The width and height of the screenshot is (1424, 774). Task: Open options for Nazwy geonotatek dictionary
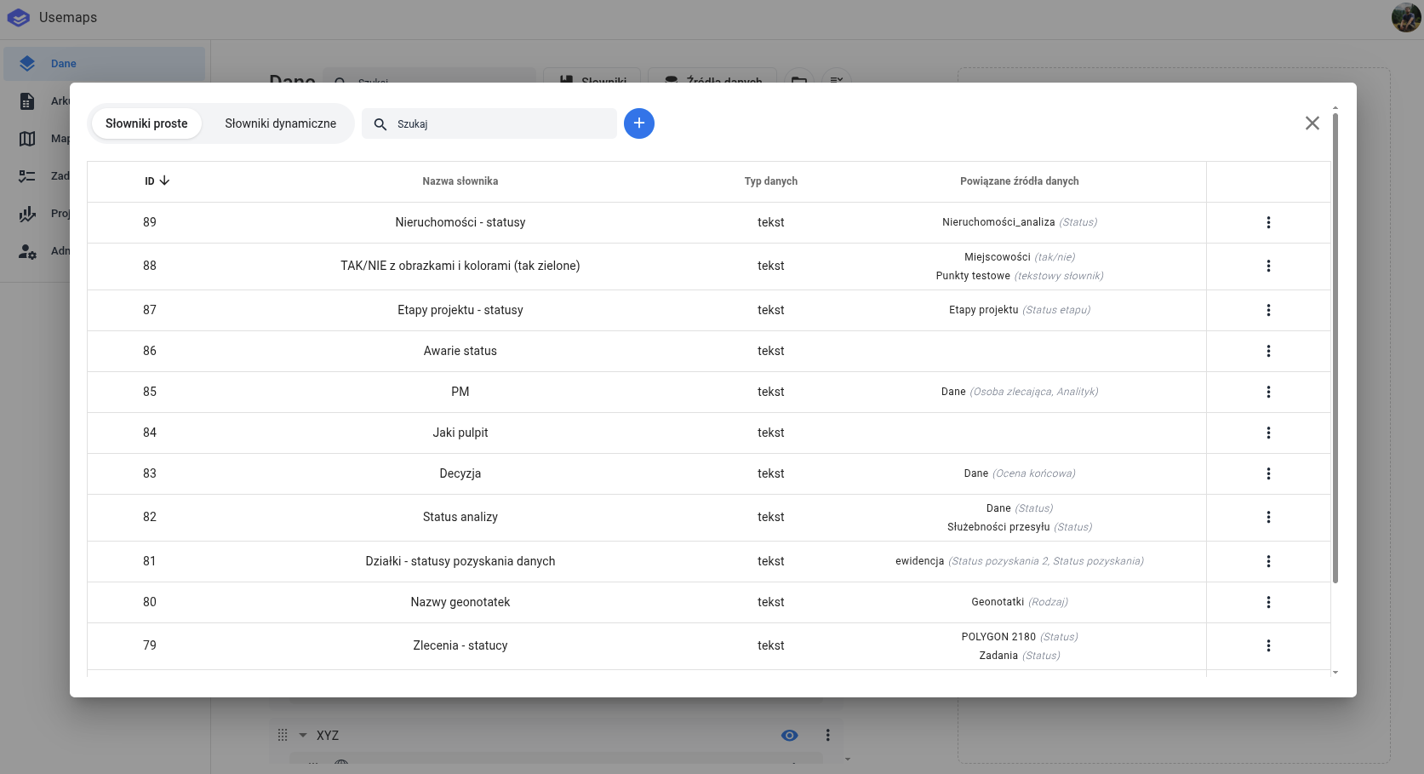tap(1267, 602)
